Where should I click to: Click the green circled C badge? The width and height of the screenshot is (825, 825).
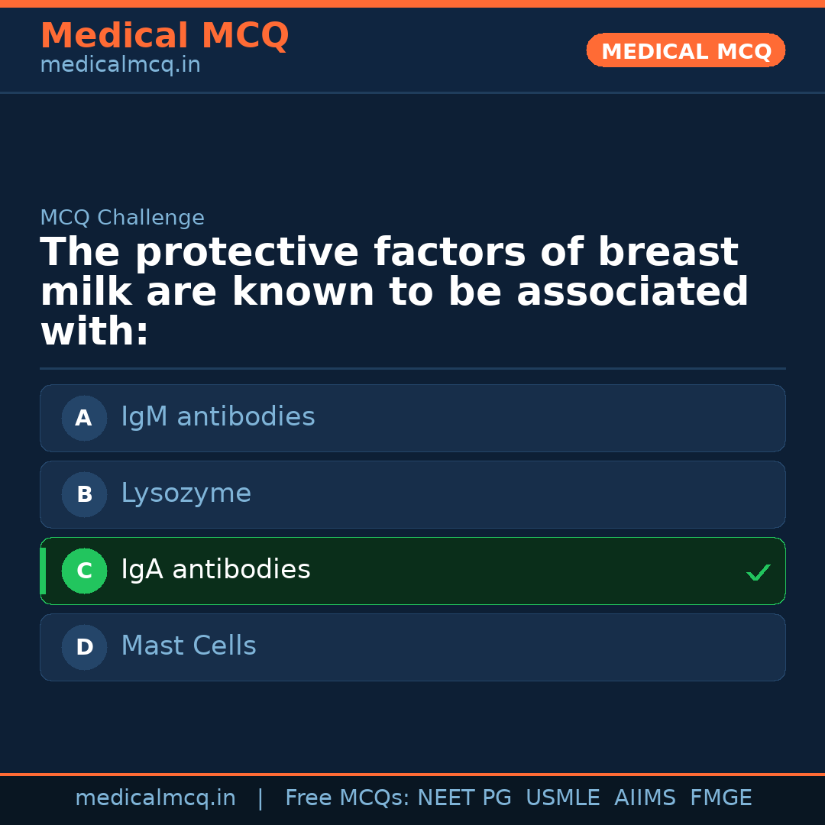pos(84,571)
